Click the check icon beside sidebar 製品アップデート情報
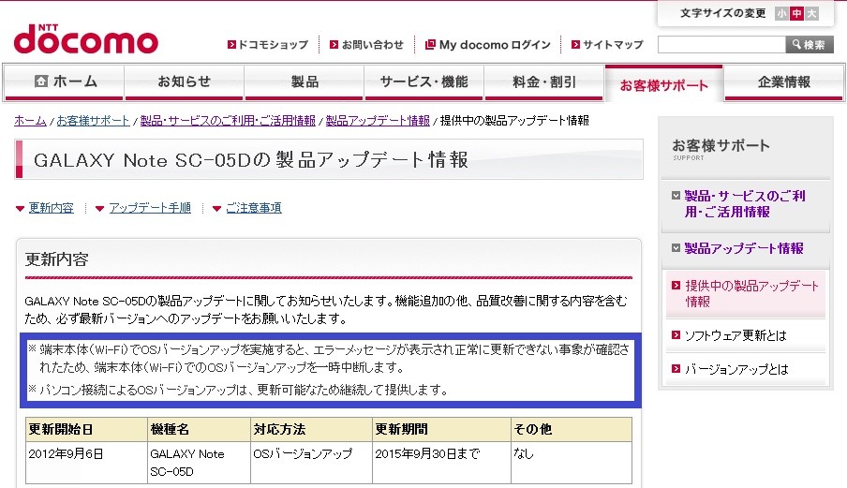This screenshot has height=488, width=847. (676, 248)
